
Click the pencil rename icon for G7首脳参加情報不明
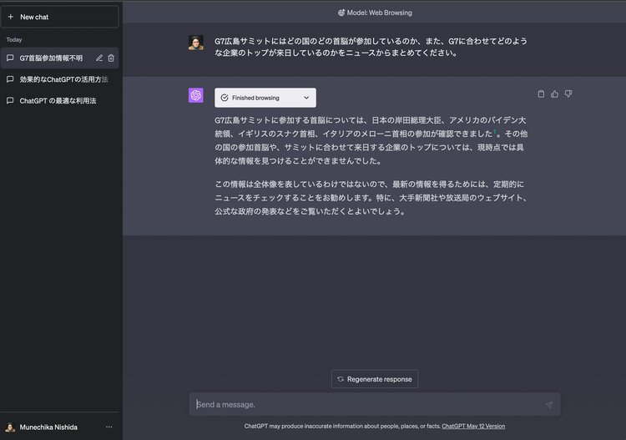pyautogui.click(x=99, y=58)
